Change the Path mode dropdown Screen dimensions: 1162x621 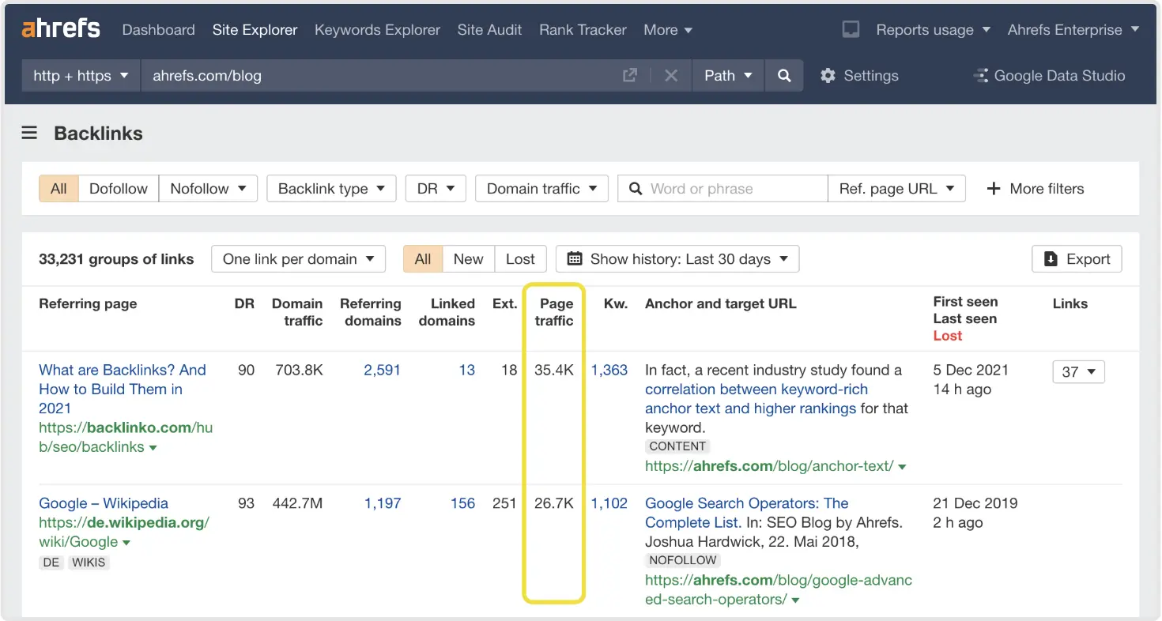pyautogui.click(x=727, y=76)
